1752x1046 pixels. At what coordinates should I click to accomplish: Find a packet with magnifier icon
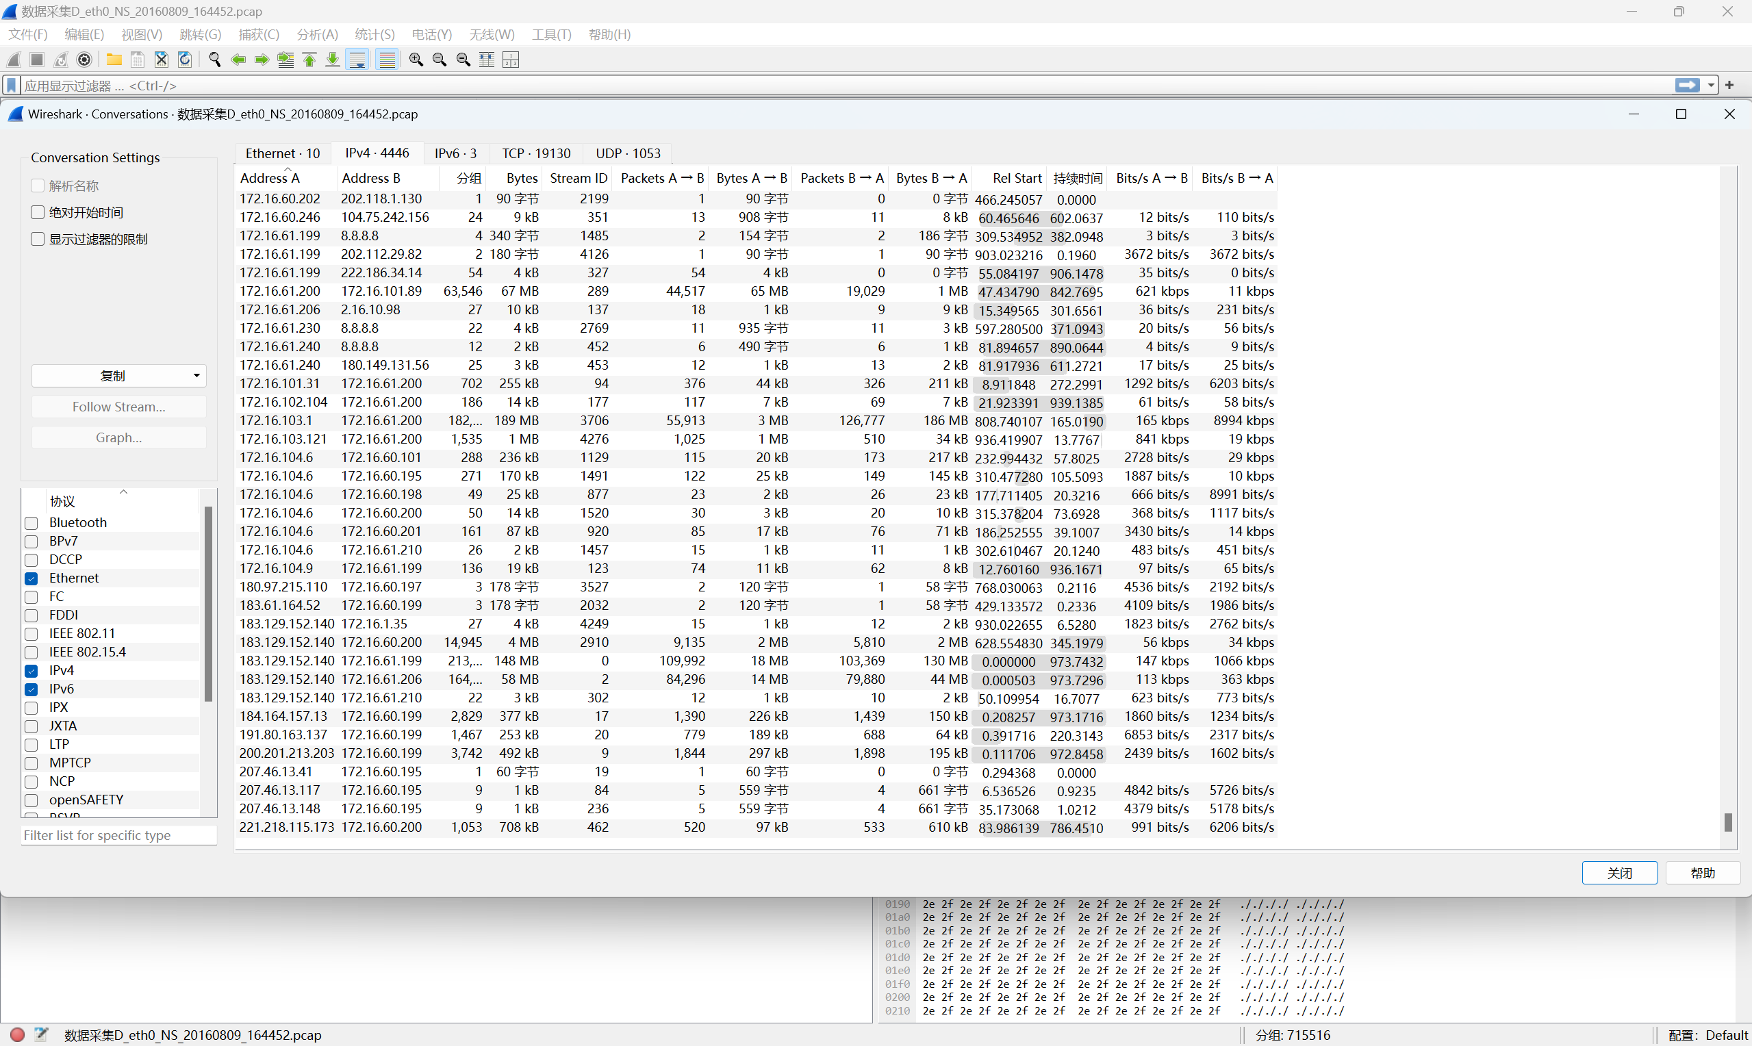pos(215,60)
